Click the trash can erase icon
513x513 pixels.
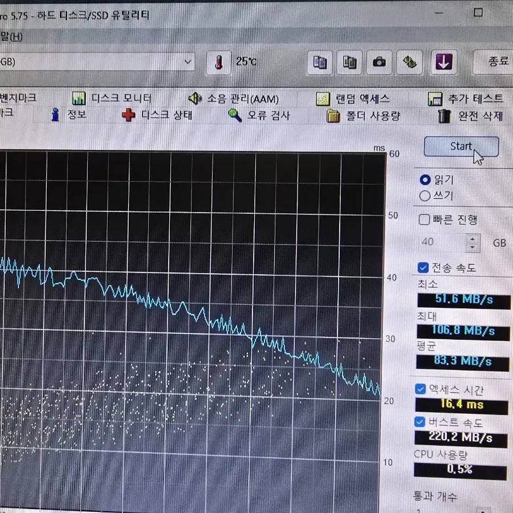click(x=444, y=116)
